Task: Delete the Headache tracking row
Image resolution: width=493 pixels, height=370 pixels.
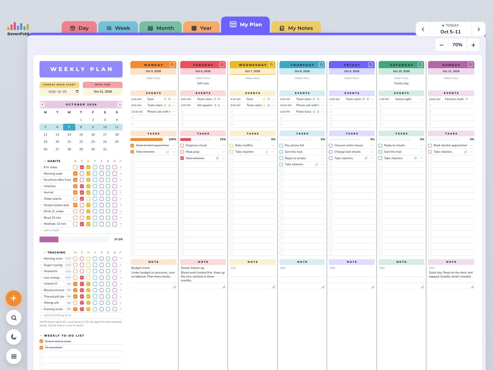Action: pos(120,271)
